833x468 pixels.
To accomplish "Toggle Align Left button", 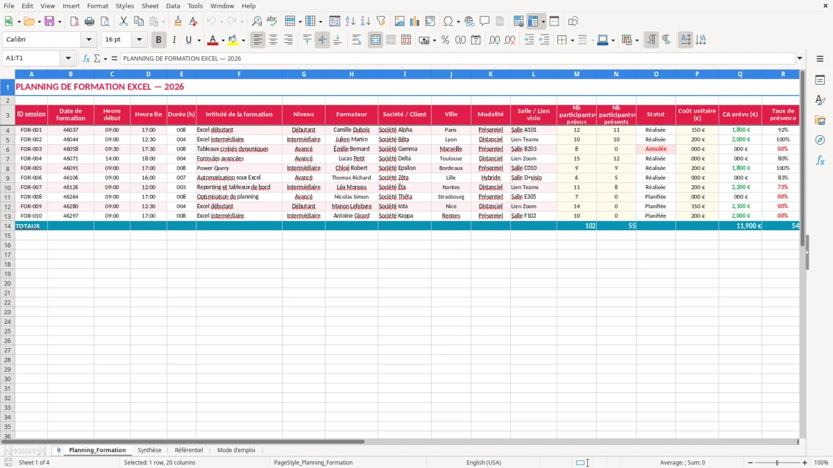I will (x=258, y=40).
